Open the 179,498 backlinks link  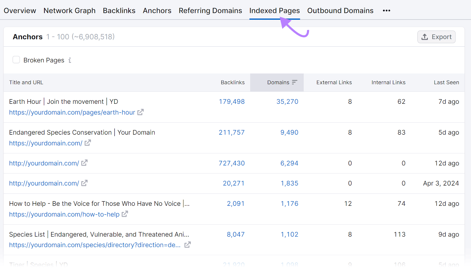coord(232,101)
